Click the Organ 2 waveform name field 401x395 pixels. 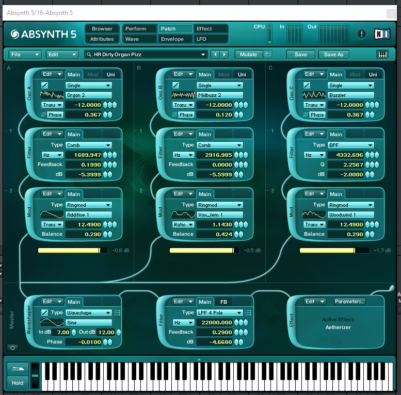[x=88, y=95]
